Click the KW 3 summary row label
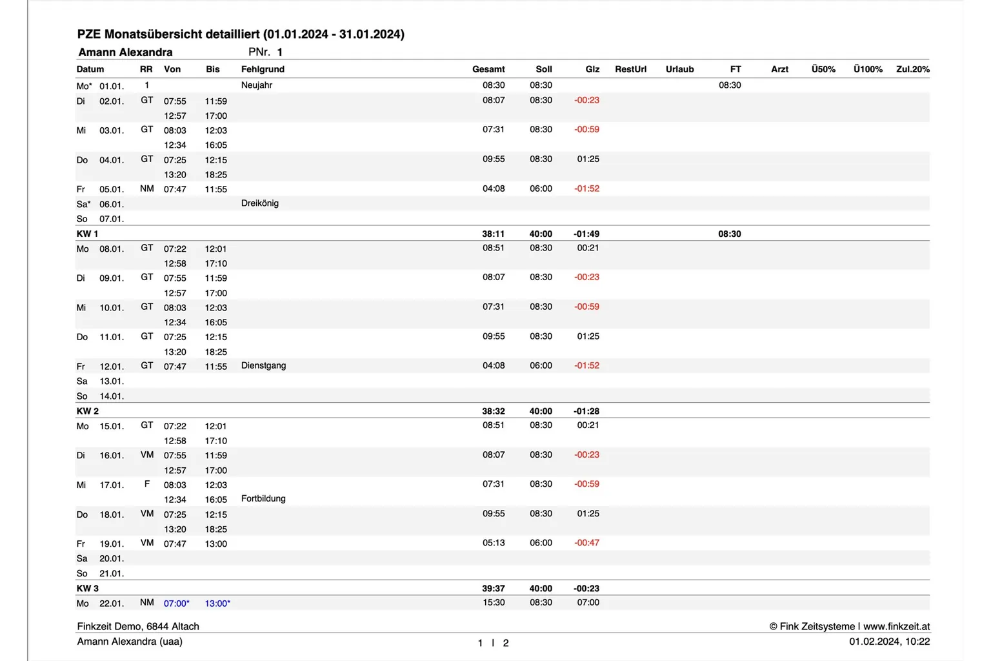 click(x=87, y=589)
